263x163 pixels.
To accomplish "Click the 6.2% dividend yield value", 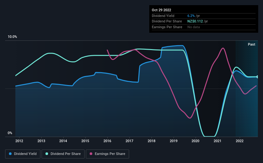I will (x=191, y=16).
